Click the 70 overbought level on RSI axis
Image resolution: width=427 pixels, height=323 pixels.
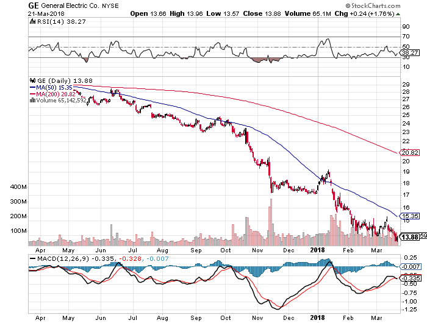(406, 36)
